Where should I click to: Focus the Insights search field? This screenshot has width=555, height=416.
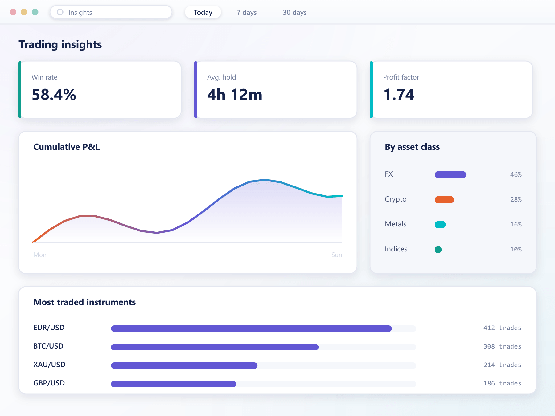pyautogui.click(x=111, y=12)
